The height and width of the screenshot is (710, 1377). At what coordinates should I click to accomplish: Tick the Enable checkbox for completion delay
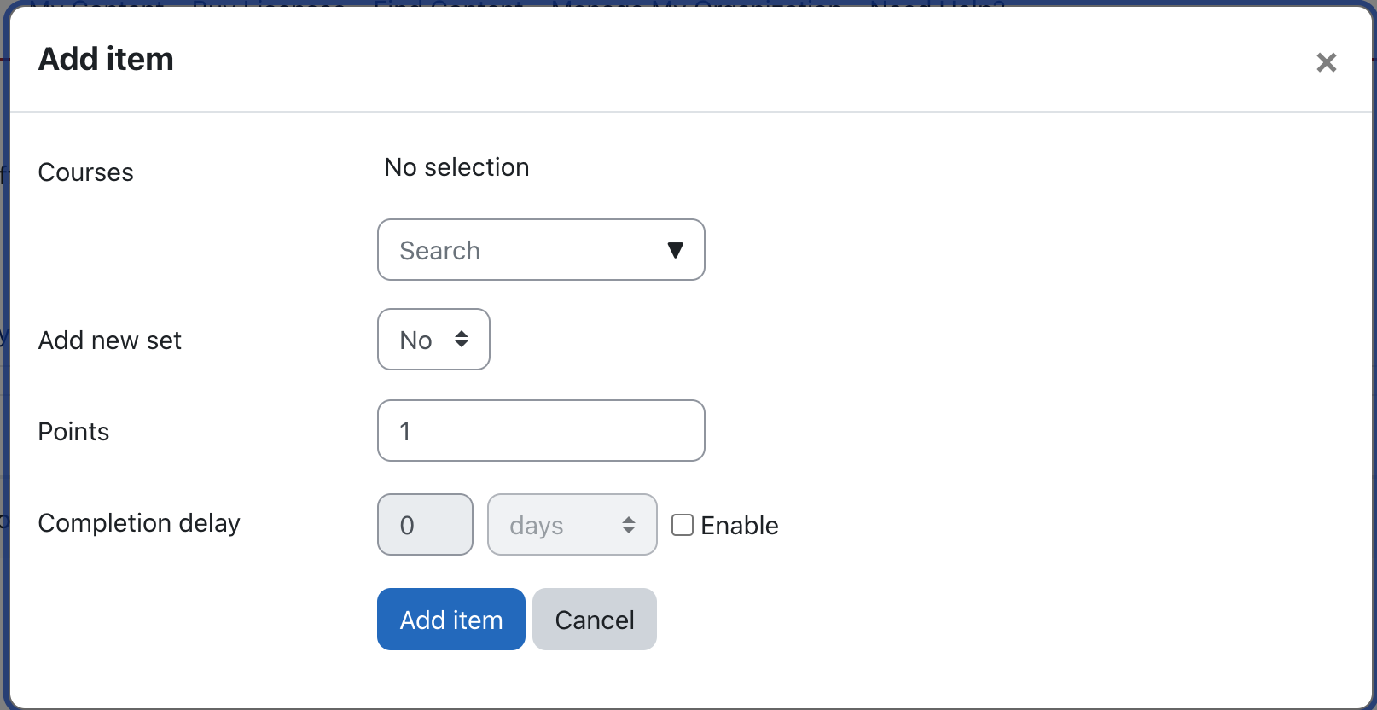tap(683, 525)
